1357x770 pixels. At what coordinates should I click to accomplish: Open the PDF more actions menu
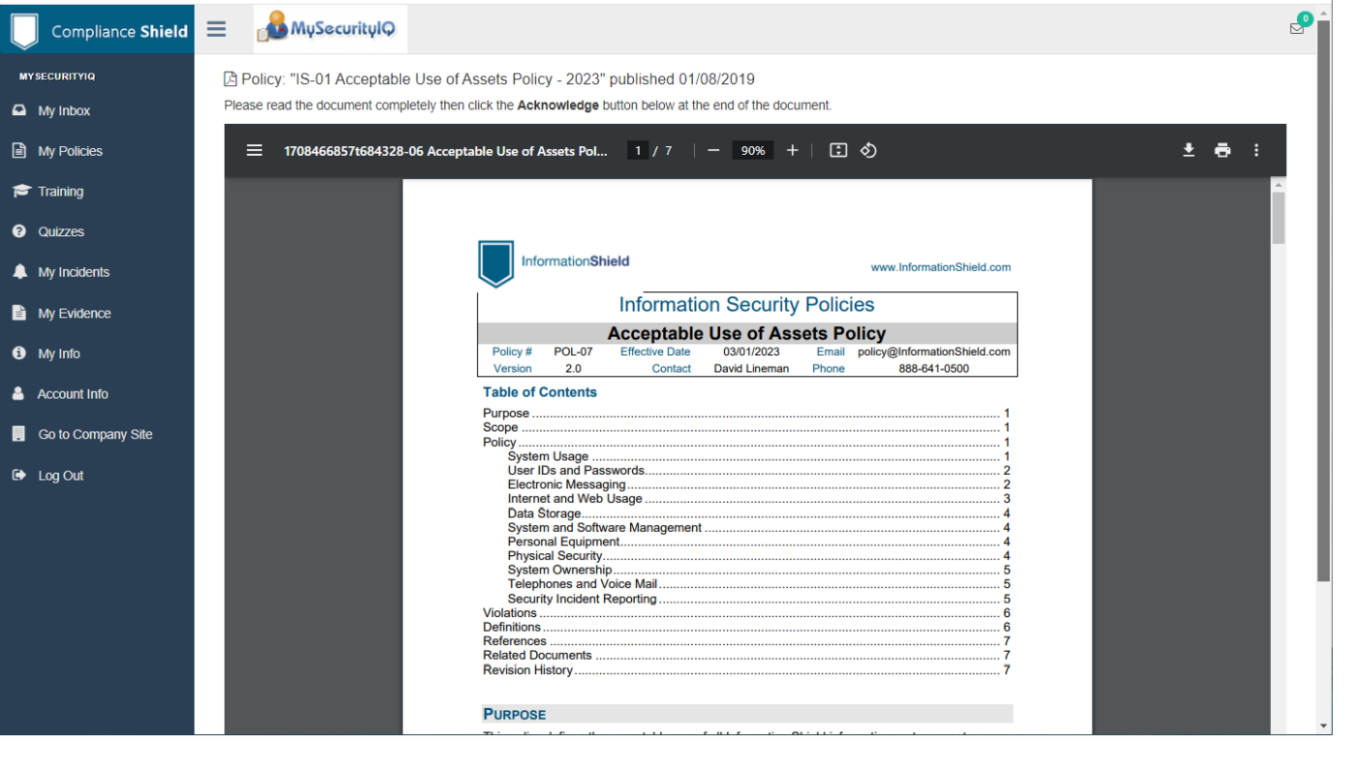[x=1256, y=150]
